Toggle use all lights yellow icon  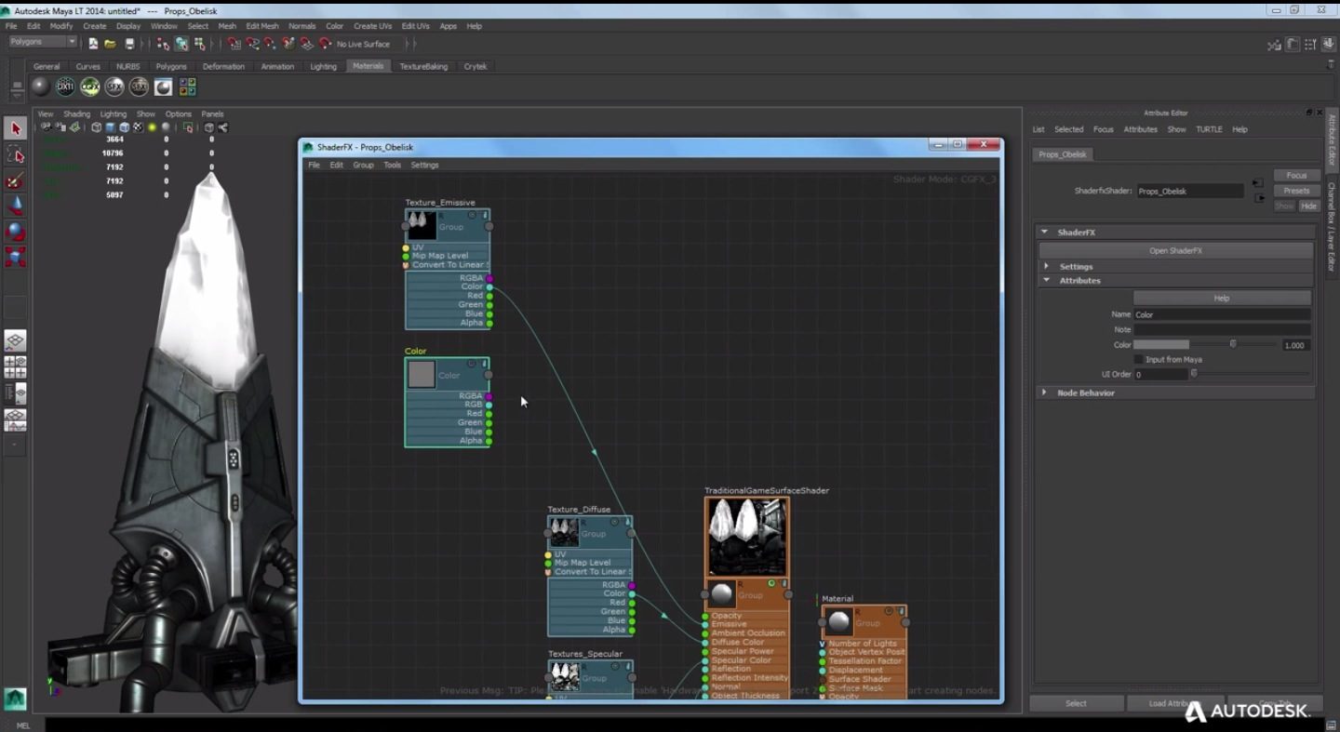152,127
